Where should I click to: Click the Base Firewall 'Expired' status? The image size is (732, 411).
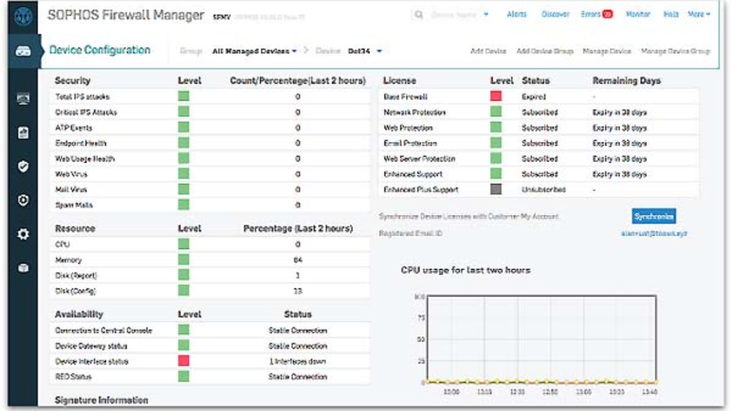534,97
